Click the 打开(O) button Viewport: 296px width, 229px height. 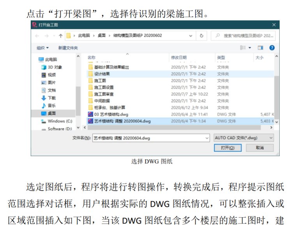point(228,148)
